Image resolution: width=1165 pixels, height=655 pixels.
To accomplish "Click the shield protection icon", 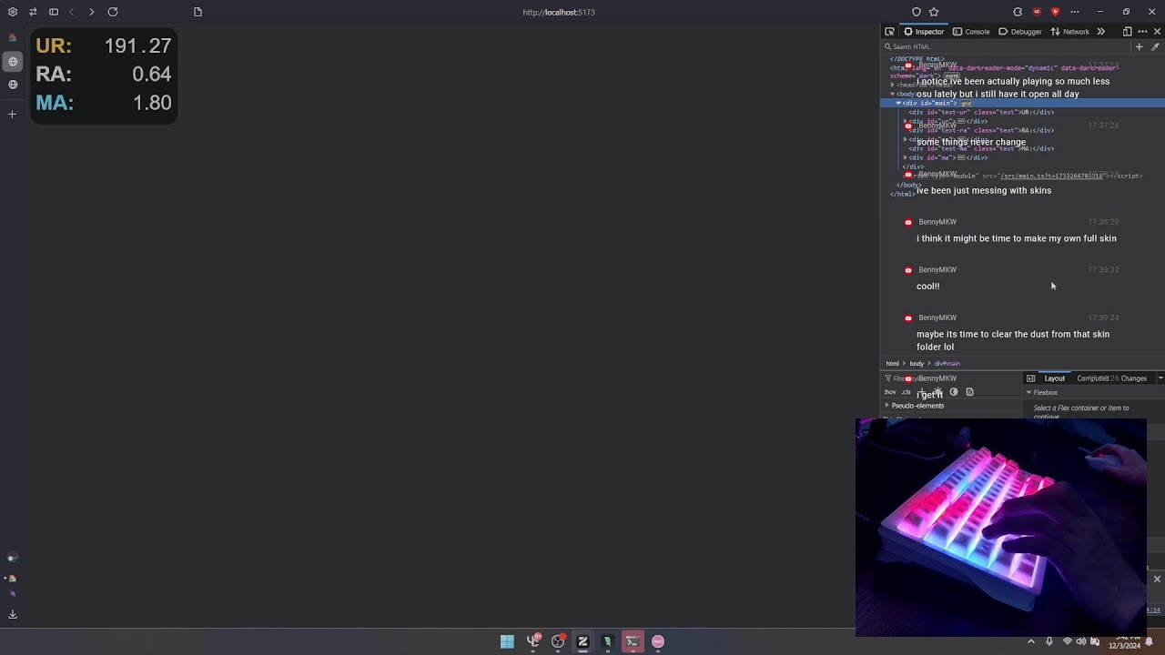I will tap(917, 12).
